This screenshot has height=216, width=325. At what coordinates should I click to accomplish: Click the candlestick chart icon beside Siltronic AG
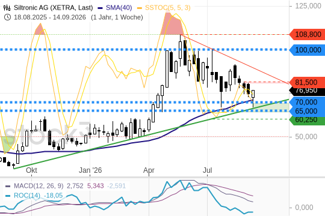(7, 8)
